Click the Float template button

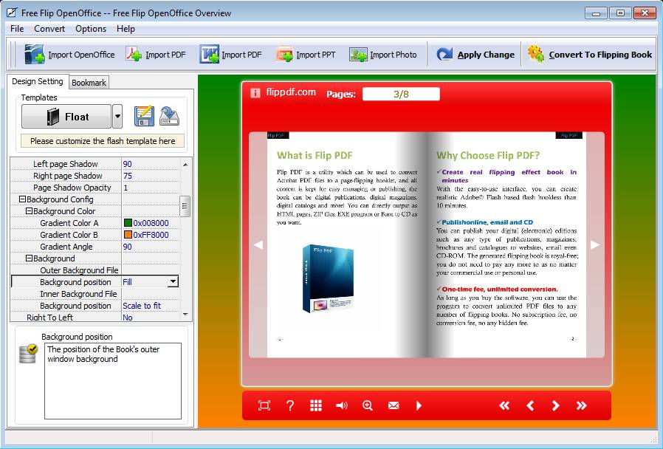coord(66,116)
